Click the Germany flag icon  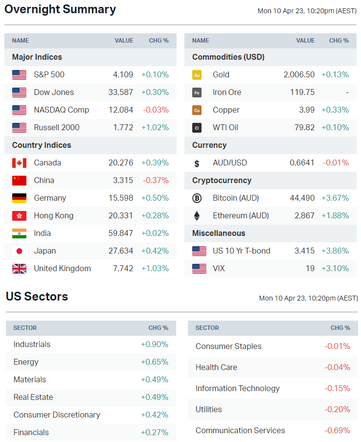click(19, 198)
